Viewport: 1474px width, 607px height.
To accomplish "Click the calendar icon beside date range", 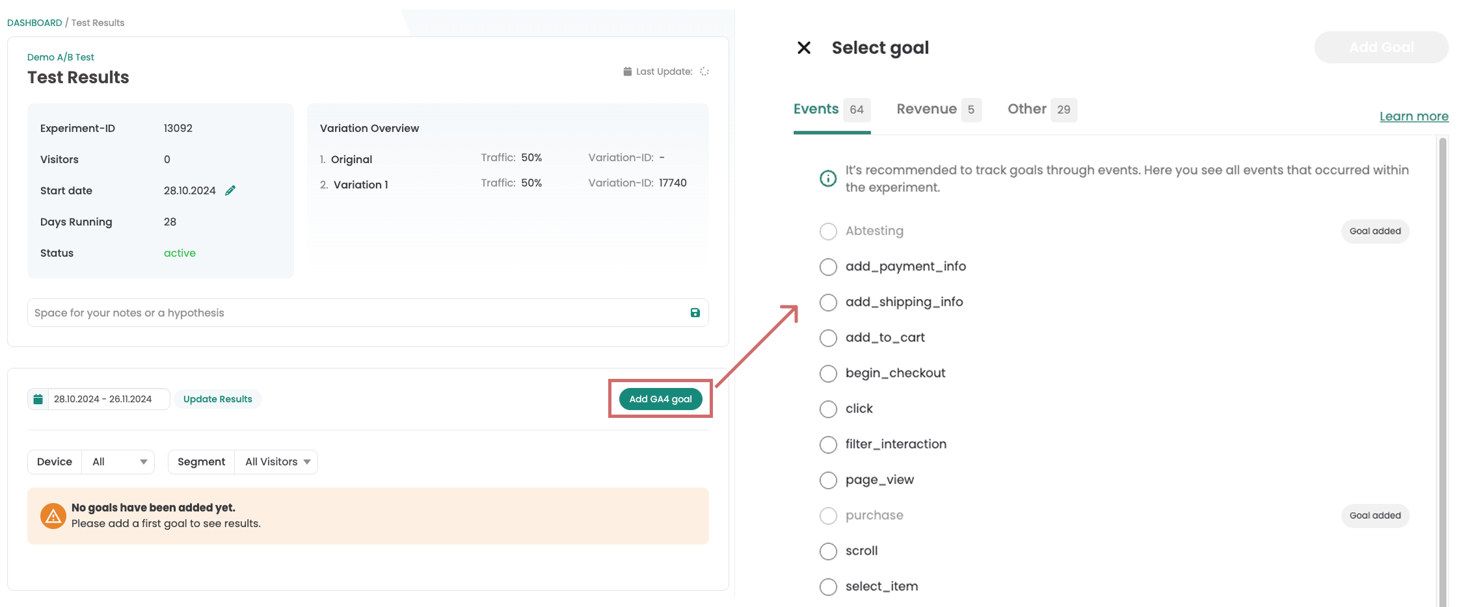I will pyautogui.click(x=38, y=399).
